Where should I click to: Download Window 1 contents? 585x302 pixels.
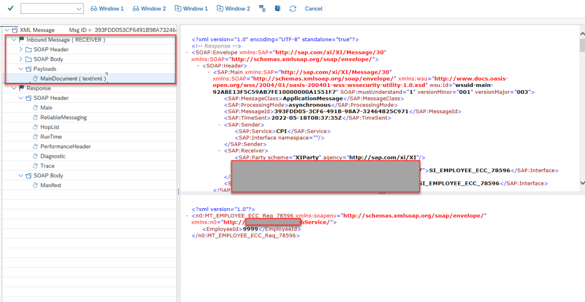point(191,9)
